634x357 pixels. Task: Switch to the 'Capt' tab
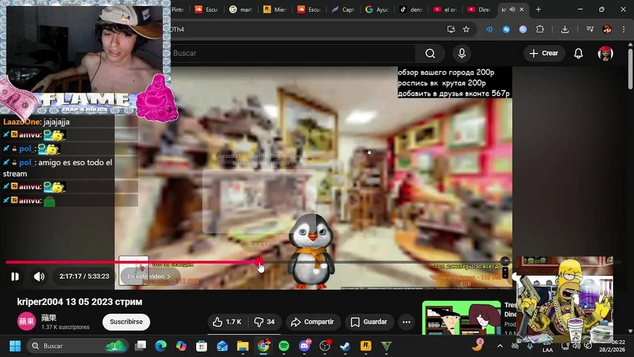click(343, 9)
